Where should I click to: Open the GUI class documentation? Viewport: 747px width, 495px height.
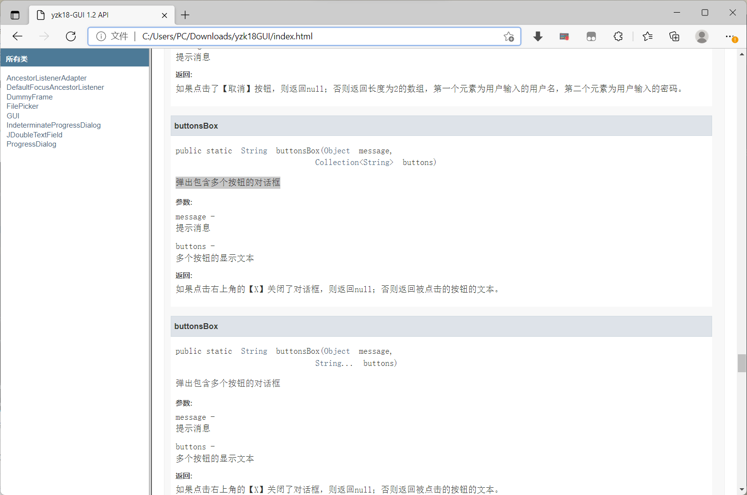(x=13, y=115)
